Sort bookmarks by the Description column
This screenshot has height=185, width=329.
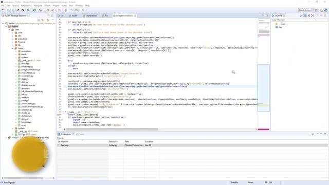tap(83, 142)
